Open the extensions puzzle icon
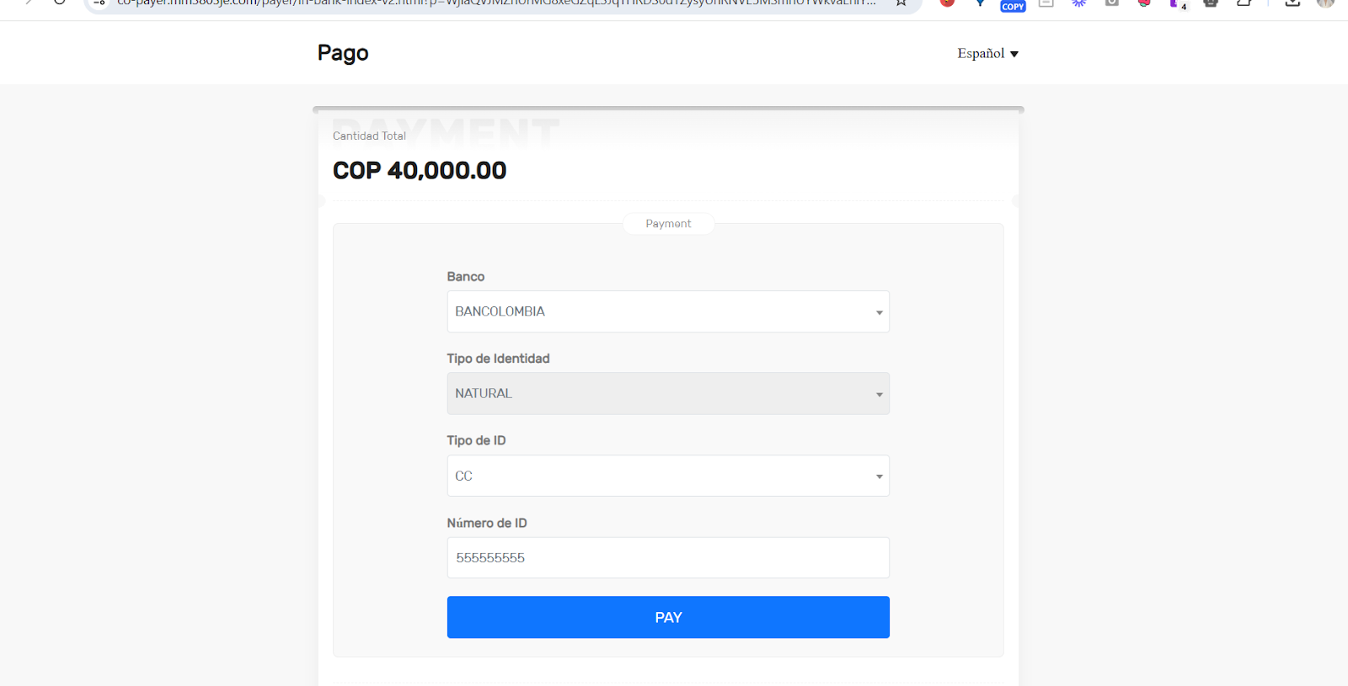This screenshot has height=686, width=1348. coord(1244,3)
